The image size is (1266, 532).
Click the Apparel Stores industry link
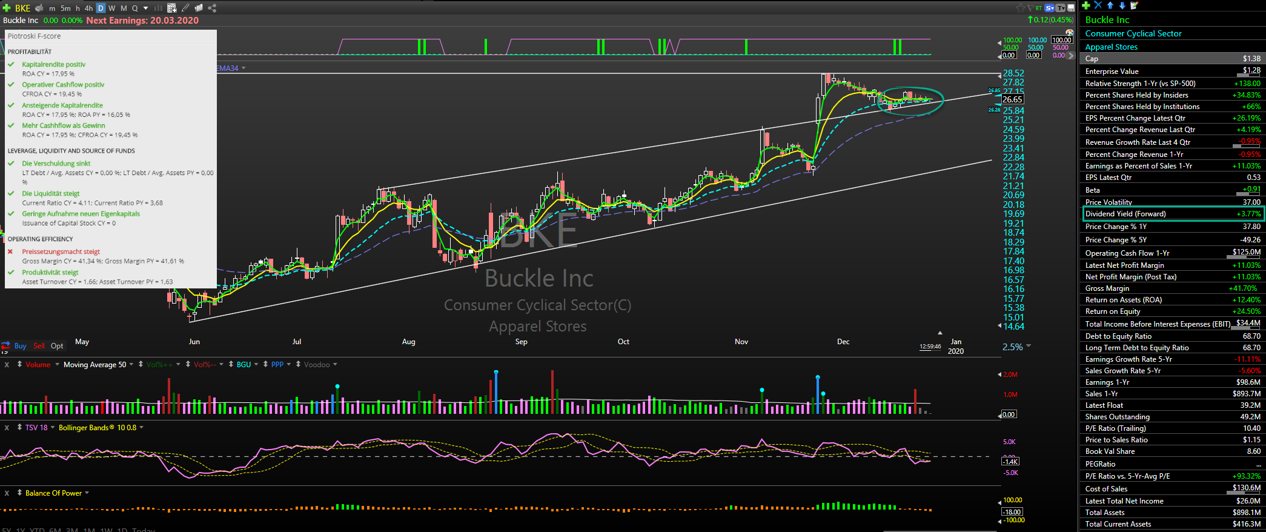[x=1111, y=47]
